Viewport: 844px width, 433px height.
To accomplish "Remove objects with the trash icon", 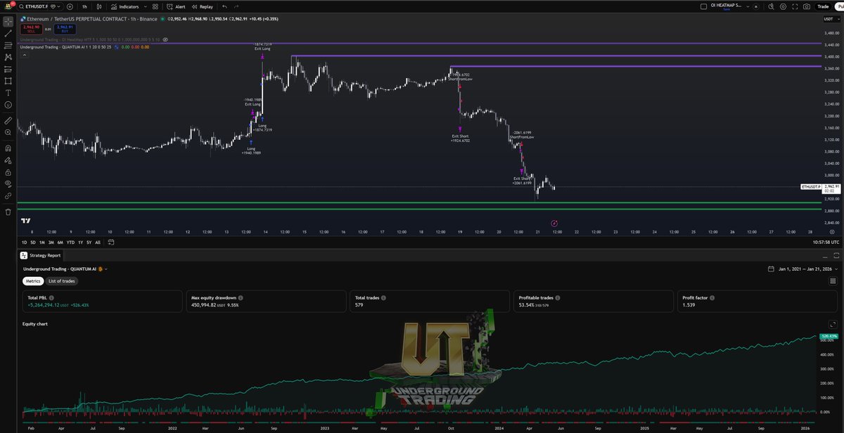I will click(8, 212).
